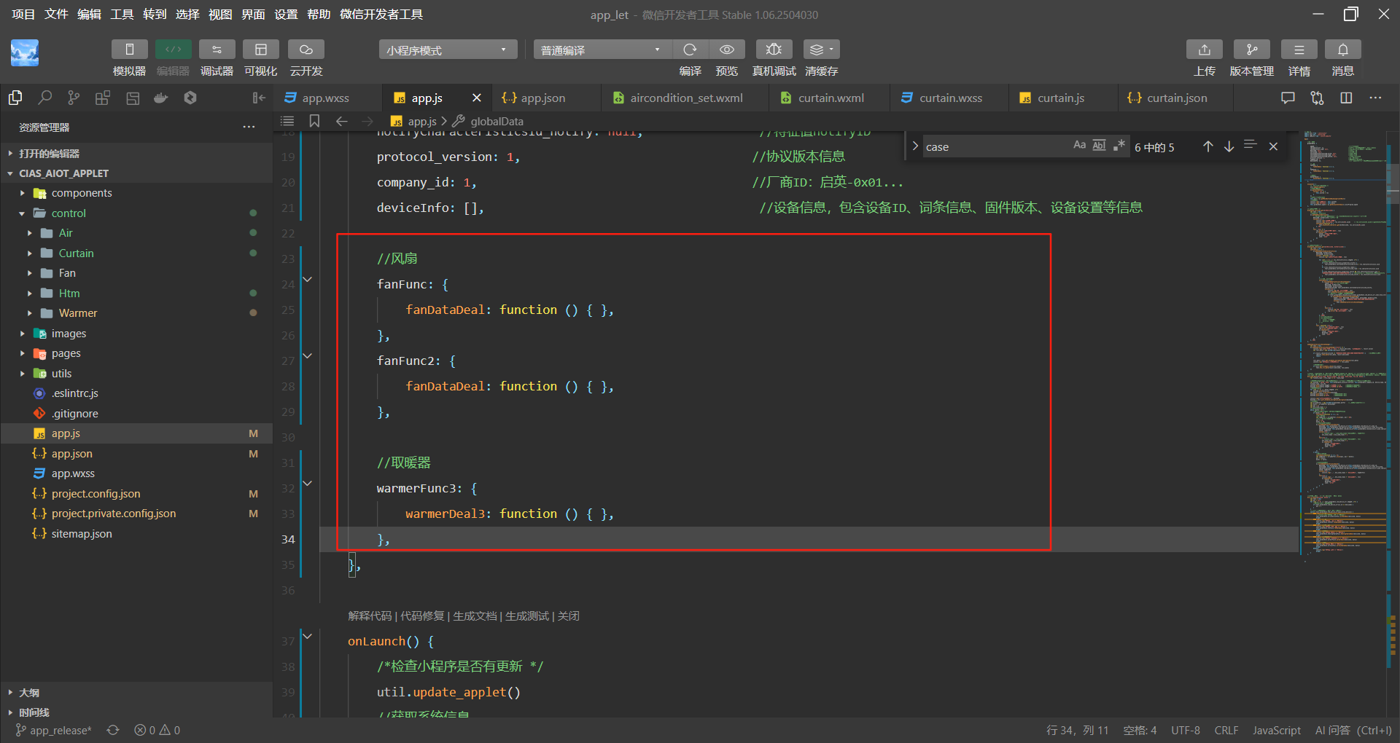Image resolution: width=1400 pixels, height=743 pixels.
Task: Click the real device debugging icon
Action: tap(774, 50)
